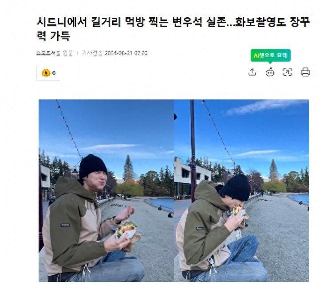
Task: Click the '스포츠서울' source name
Action: [48, 53]
